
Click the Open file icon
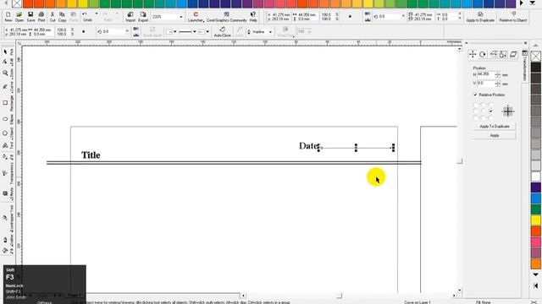tap(19, 17)
